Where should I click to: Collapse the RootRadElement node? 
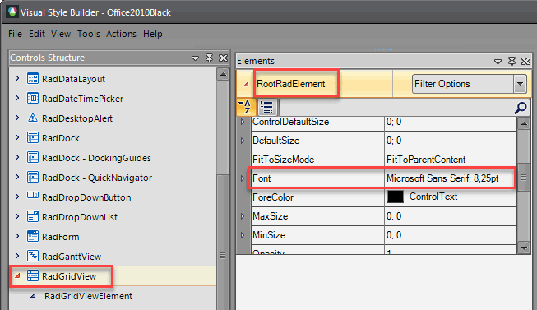246,84
